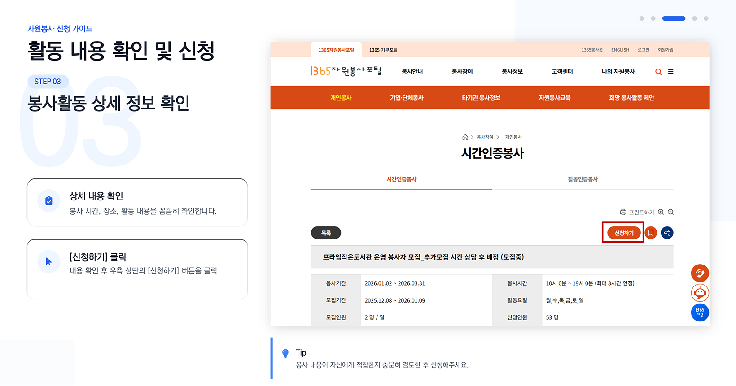Select the 1365 기부포털 tab
Screen dimensions: 736x386
click(x=383, y=50)
